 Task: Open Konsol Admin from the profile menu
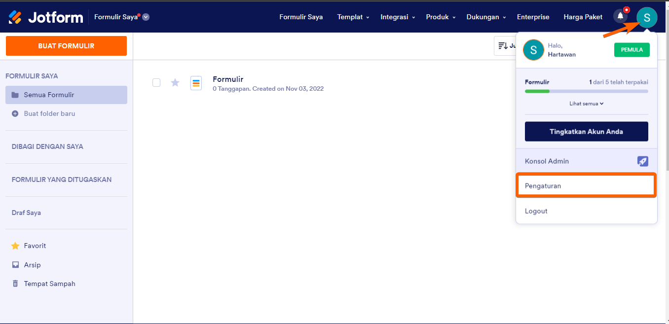(x=586, y=161)
